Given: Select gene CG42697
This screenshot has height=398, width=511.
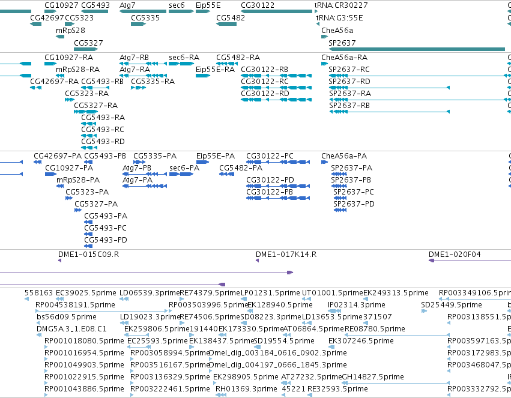Looking at the screenshot, I should (35, 24).
